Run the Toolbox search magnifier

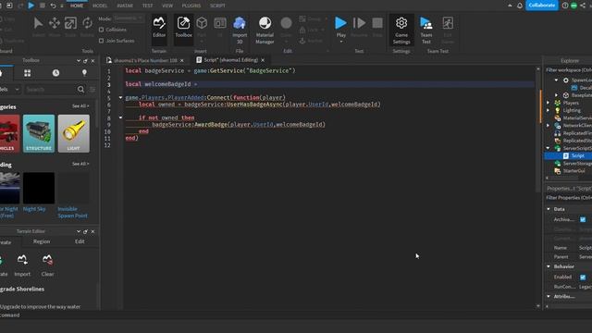tap(80, 90)
